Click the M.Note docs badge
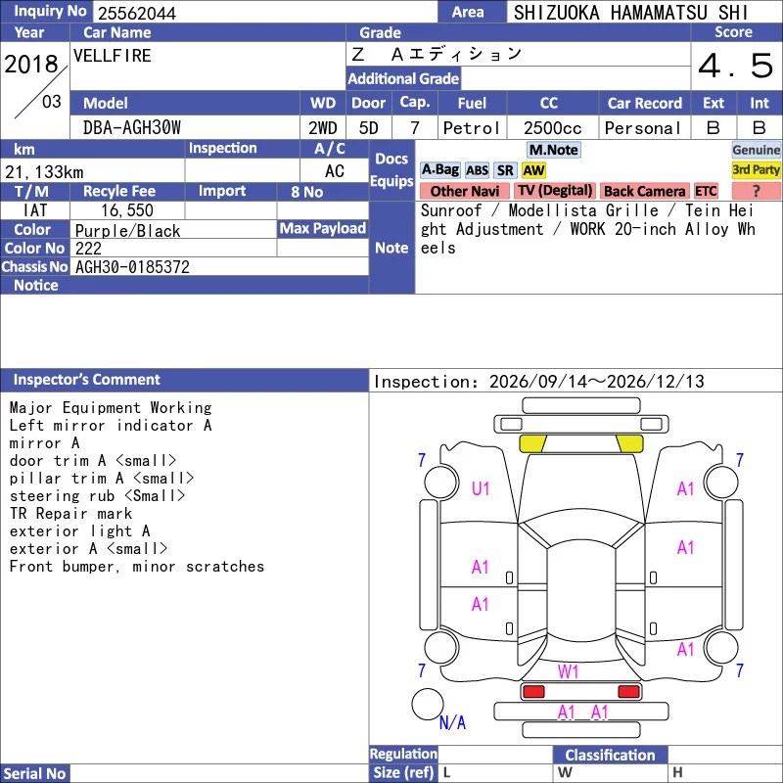Image resolution: width=783 pixels, height=783 pixels. tap(554, 150)
